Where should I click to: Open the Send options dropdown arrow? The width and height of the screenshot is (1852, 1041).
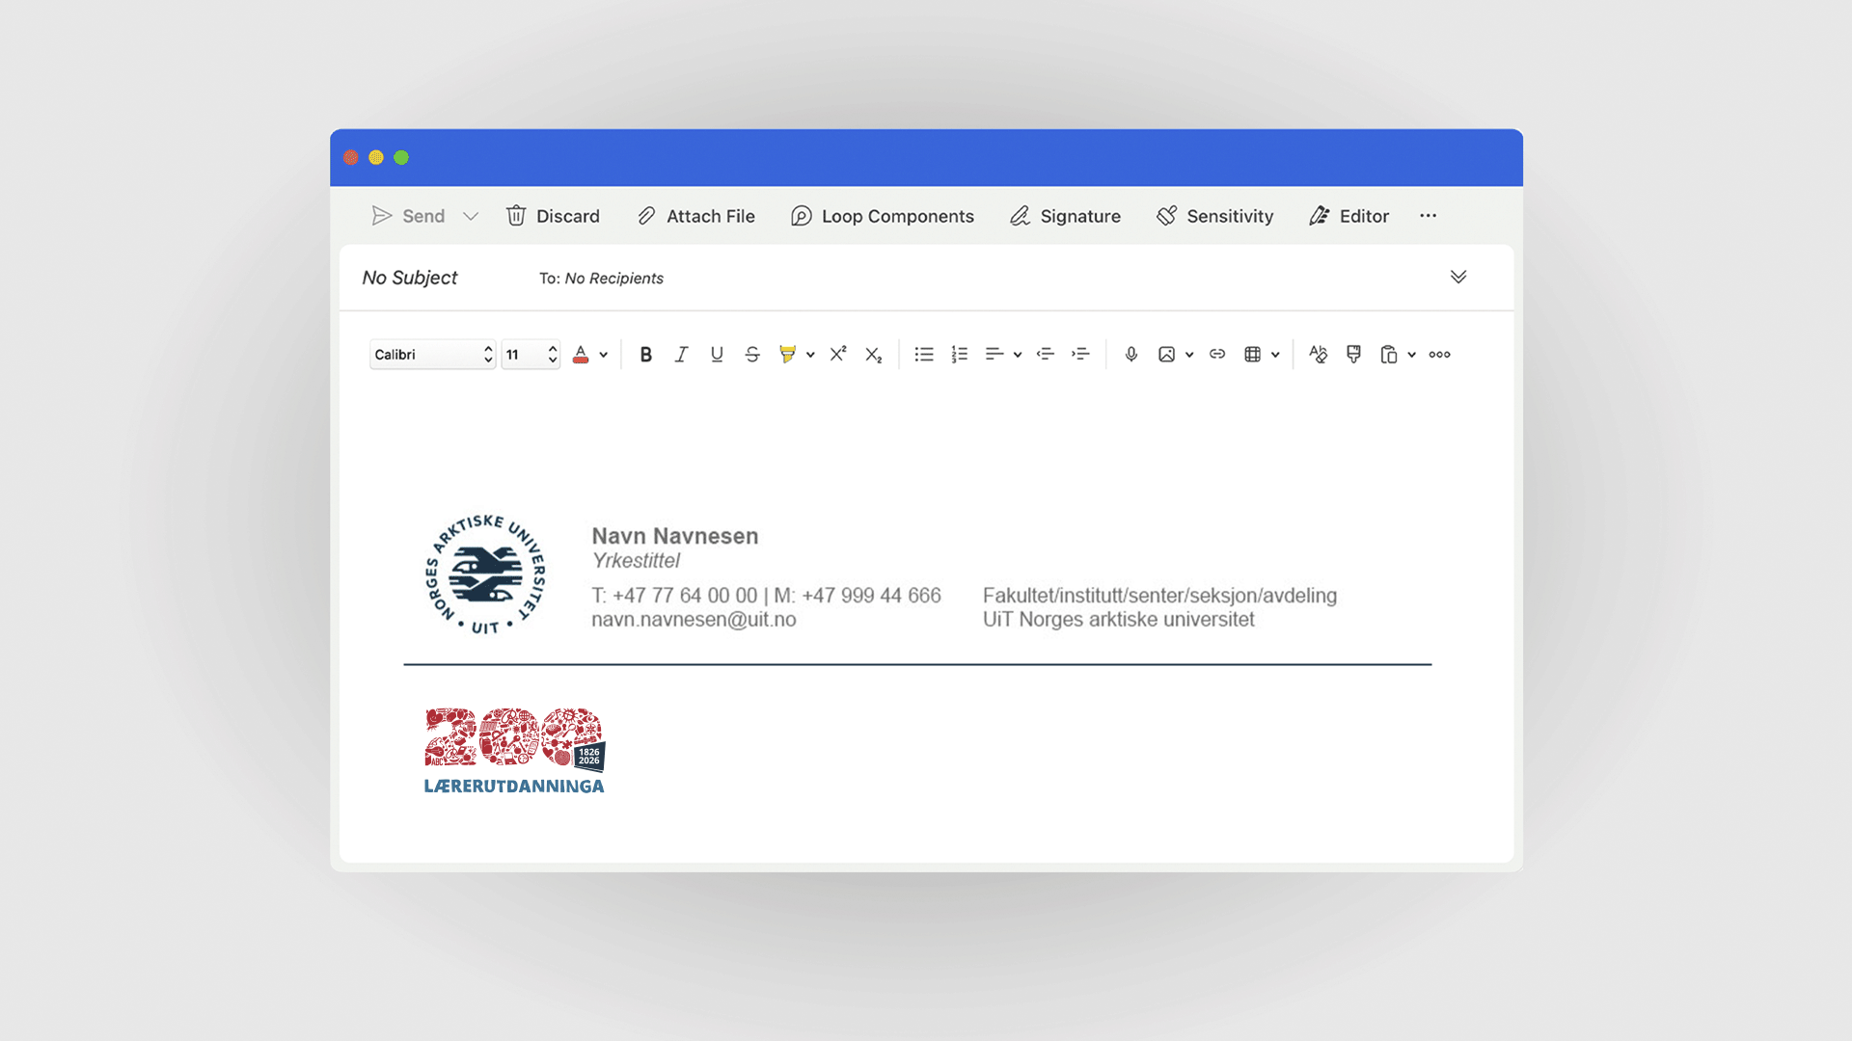point(471,216)
